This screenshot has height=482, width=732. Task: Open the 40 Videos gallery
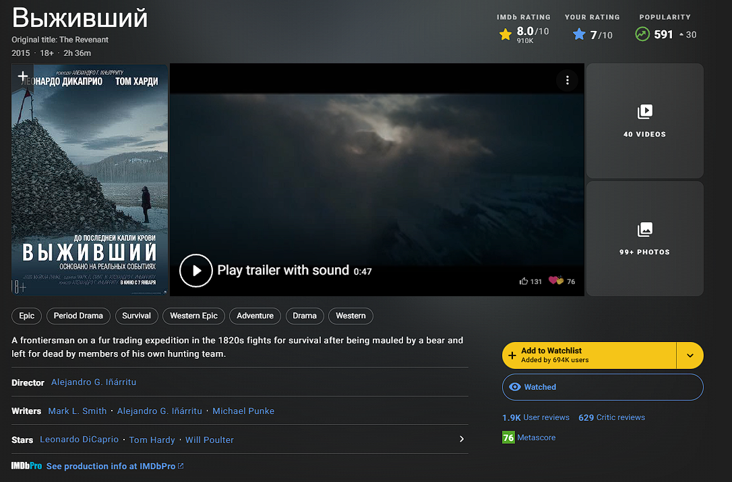pos(644,120)
